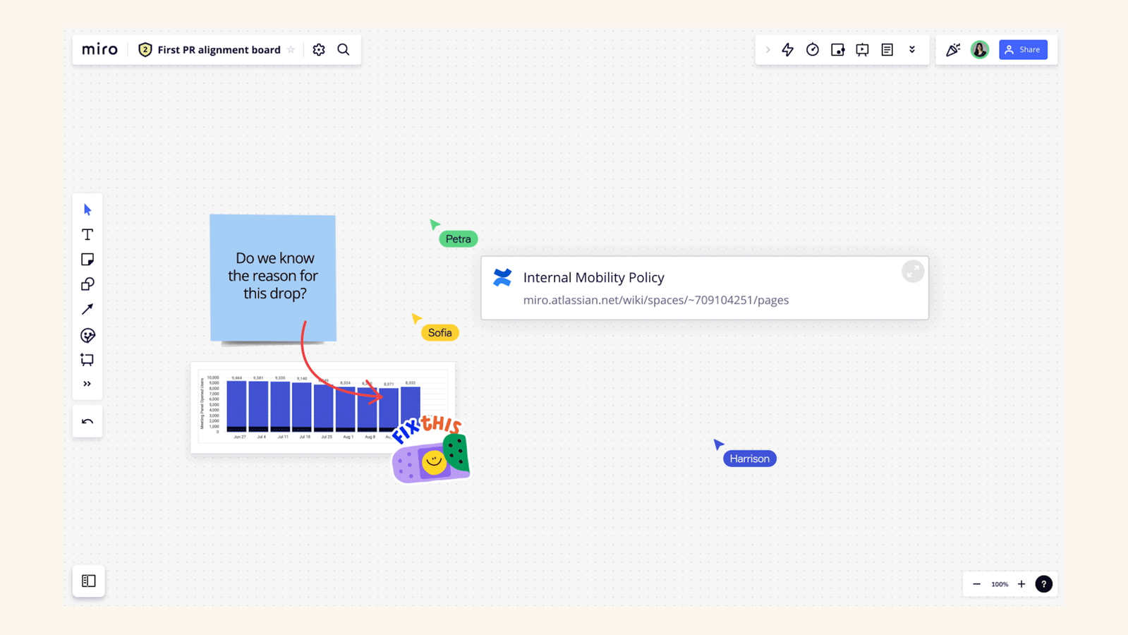Image resolution: width=1128 pixels, height=635 pixels.
Task: Select the blue sticky note
Action: pos(273,277)
